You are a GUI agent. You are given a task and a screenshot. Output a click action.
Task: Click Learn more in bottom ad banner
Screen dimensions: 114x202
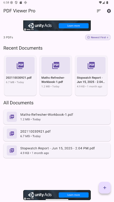click(74, 195)
